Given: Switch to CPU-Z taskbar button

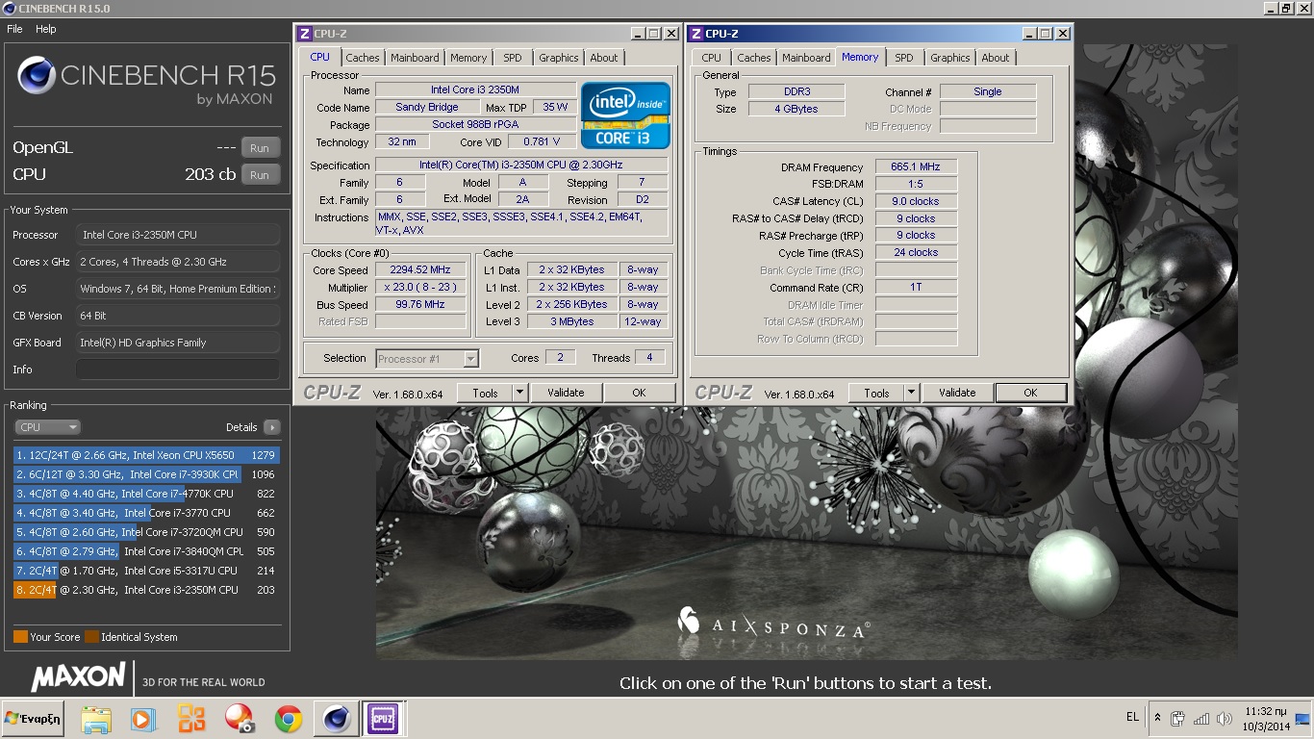Looking at the screenshot, I should (x=382, y=719).
